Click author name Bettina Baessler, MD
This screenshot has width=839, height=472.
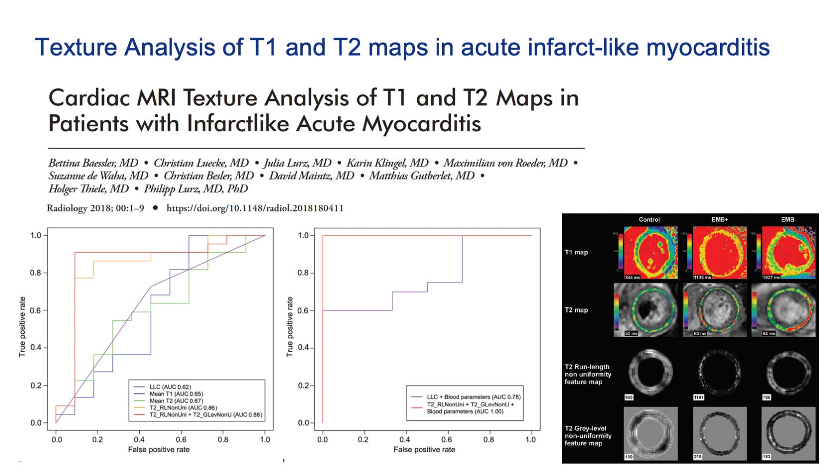click(x=93, y=163)
